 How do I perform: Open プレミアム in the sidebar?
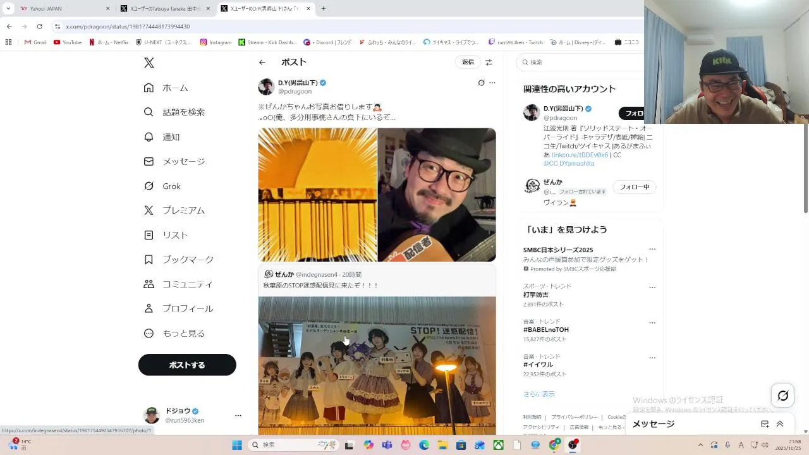174,210
